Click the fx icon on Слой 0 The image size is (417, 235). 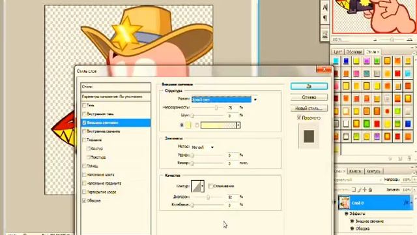pyautogui.click(x=406, y=203)
